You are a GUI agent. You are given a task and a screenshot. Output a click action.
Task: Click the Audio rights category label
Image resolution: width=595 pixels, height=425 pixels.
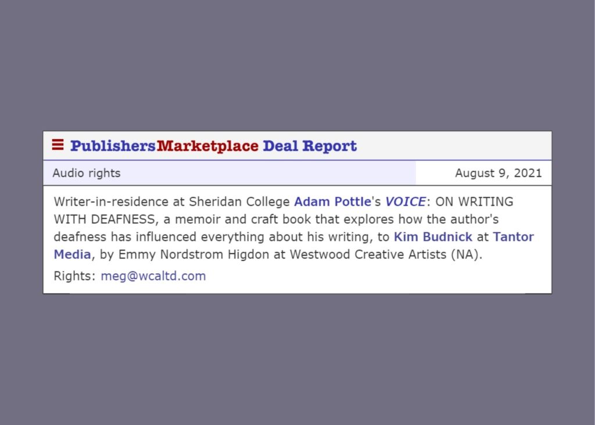[x=87, y=173]
